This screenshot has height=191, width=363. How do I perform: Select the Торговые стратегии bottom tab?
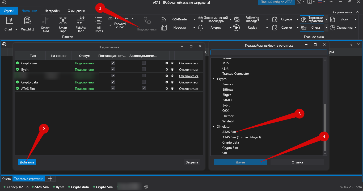point(28,179)
